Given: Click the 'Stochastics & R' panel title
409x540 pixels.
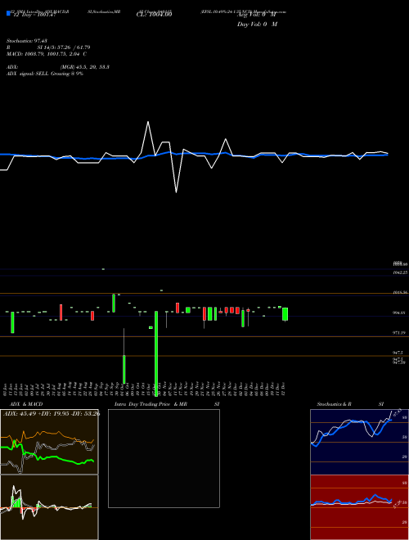Looking at the screenshot, I should [335, 404].
